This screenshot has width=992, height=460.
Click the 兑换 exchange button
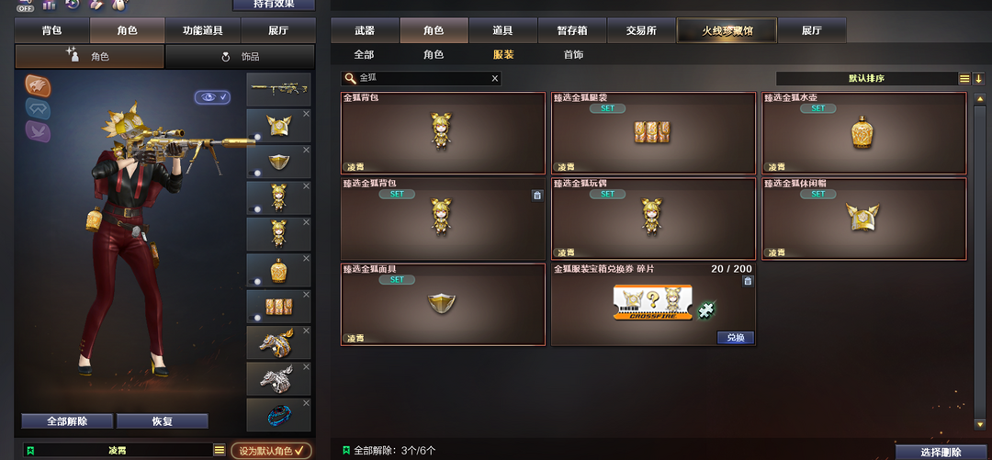[735, 338]
